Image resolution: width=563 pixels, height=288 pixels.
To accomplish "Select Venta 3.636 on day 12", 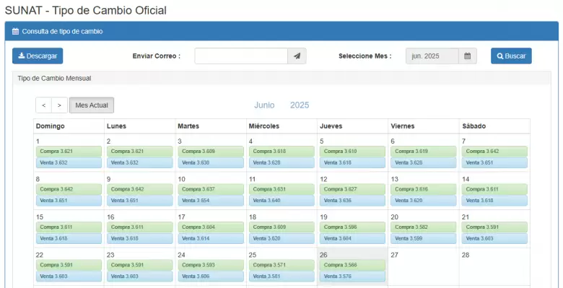I will [352, 201].
